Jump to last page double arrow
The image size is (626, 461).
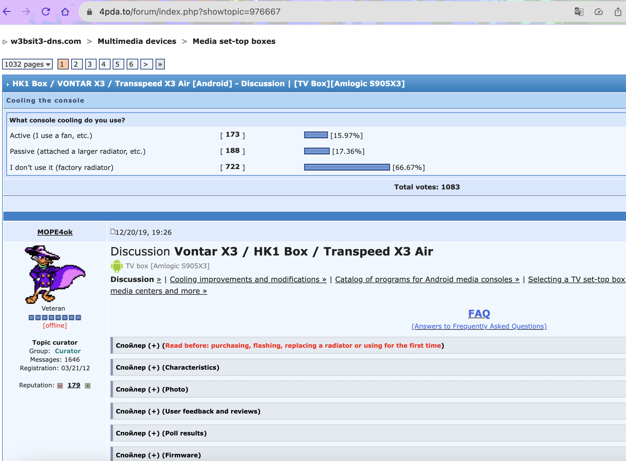click(x=160, y=64)
